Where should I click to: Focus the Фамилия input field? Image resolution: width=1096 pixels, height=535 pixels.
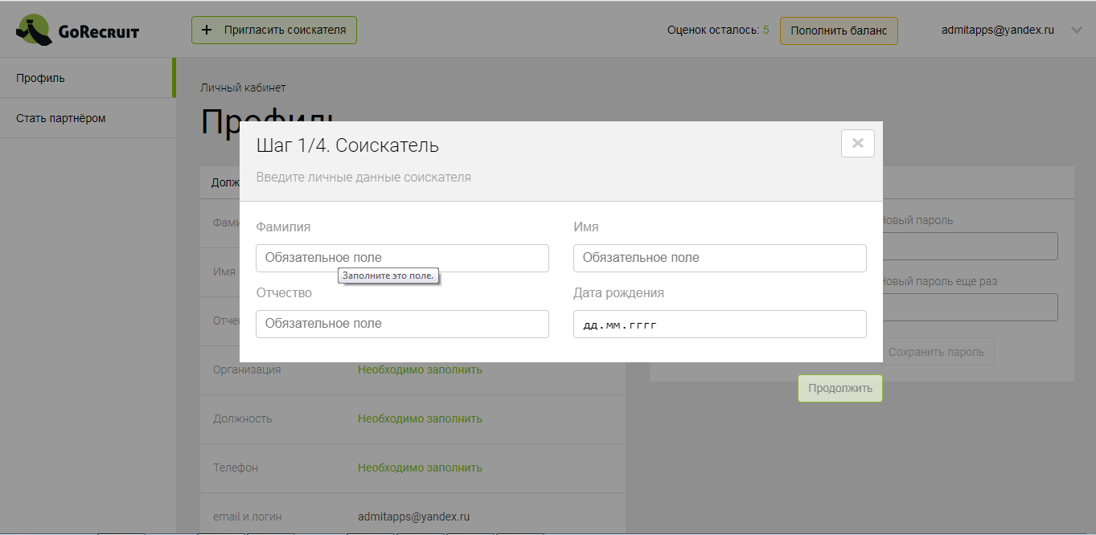tap(402, 258)
